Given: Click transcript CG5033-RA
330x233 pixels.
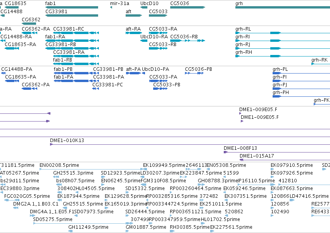Looking at the screenshot, I should (x=158, y=33).
